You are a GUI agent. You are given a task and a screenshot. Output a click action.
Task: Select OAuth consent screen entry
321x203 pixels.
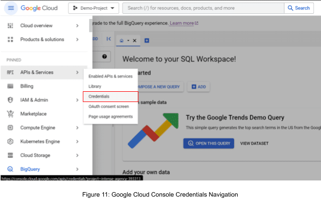click(111, 107)
